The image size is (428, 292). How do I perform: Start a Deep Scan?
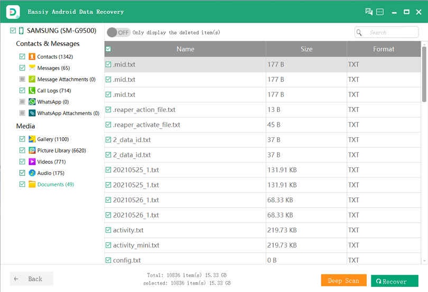click(x=343, y=280)
